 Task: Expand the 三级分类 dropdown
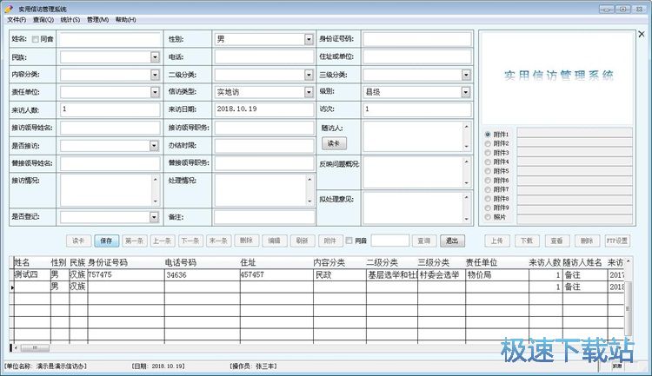point(466,75)
